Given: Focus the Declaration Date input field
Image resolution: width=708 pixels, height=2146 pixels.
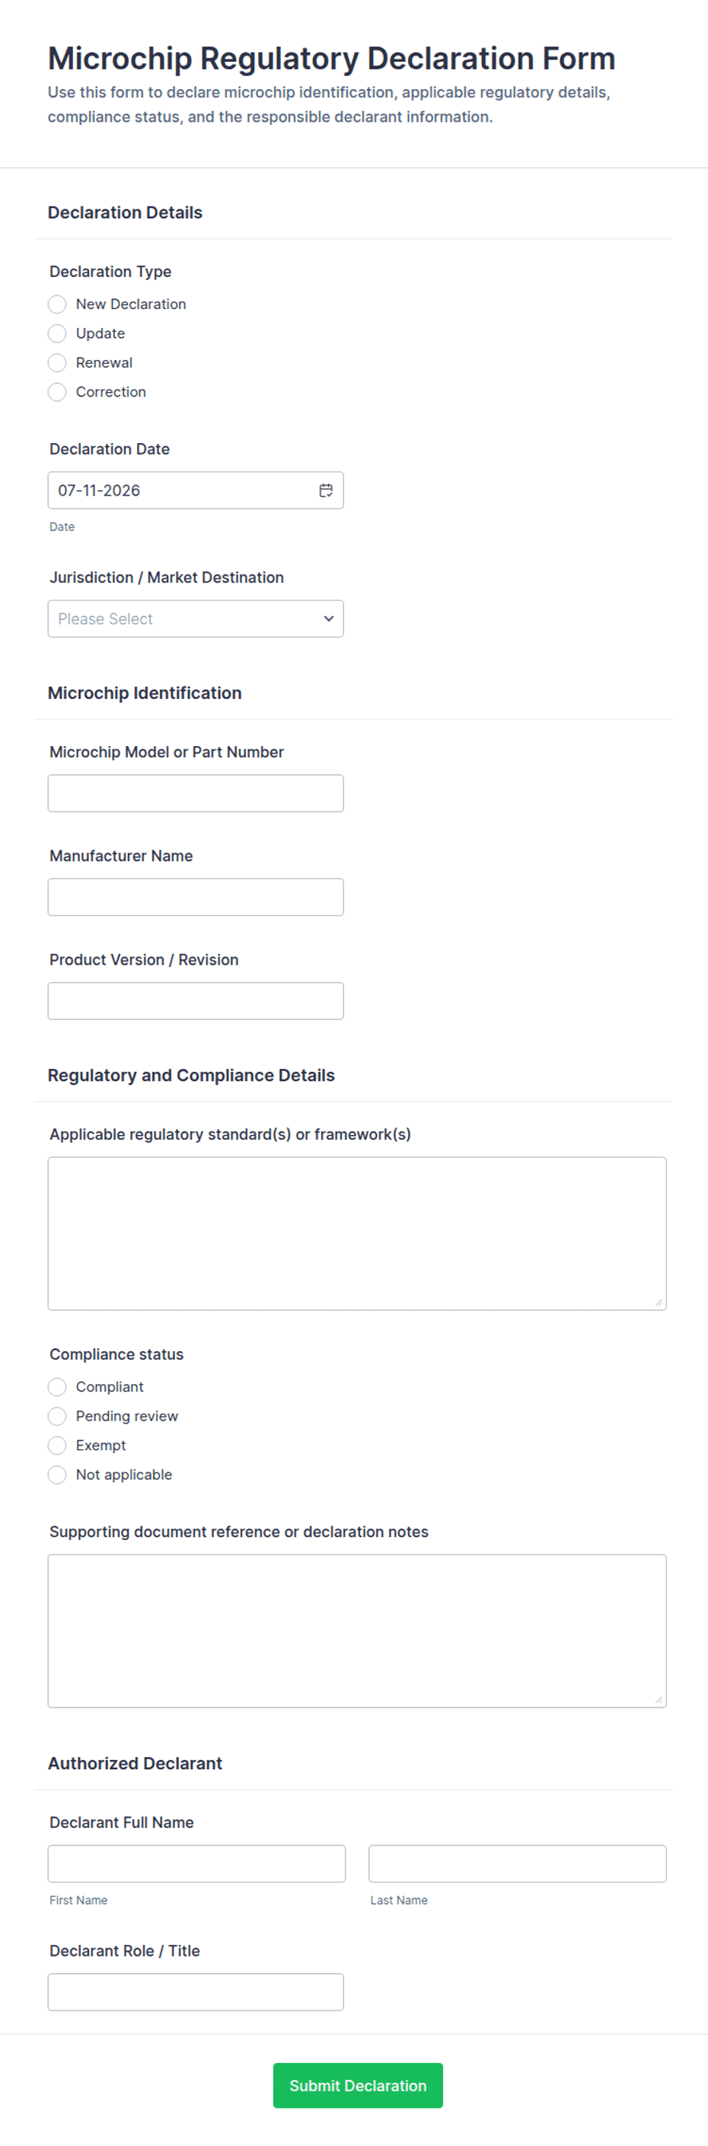Looking at the screenshot, I should click(x=195, y=489).
